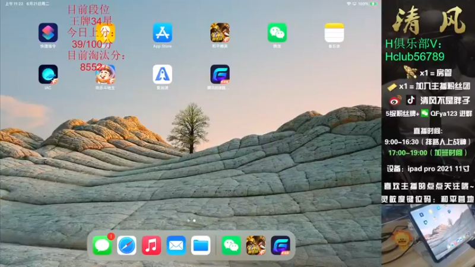Click the 目前段位 heading text
475x267 pixels.
(x=88, y=9)
